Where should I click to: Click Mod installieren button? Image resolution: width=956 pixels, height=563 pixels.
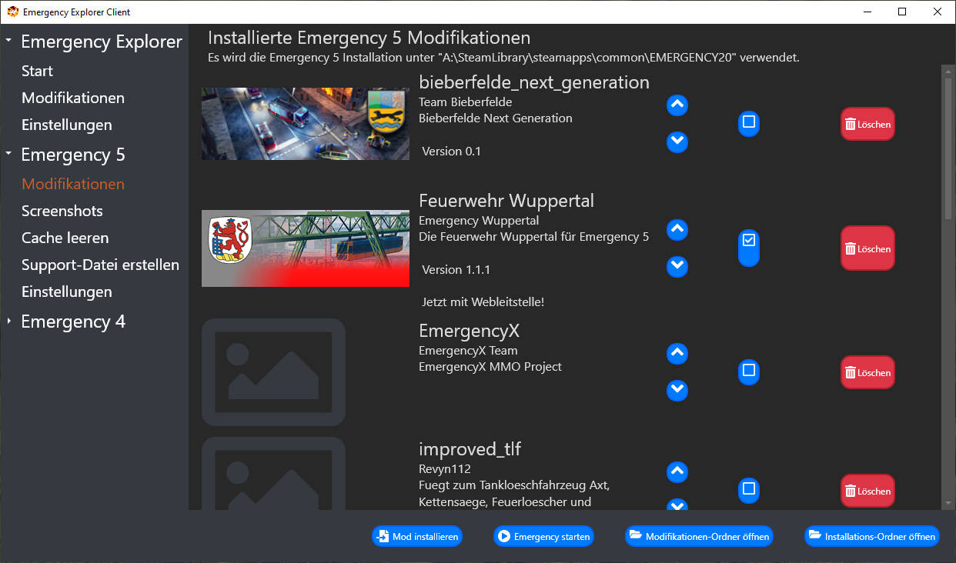point(417,536)
